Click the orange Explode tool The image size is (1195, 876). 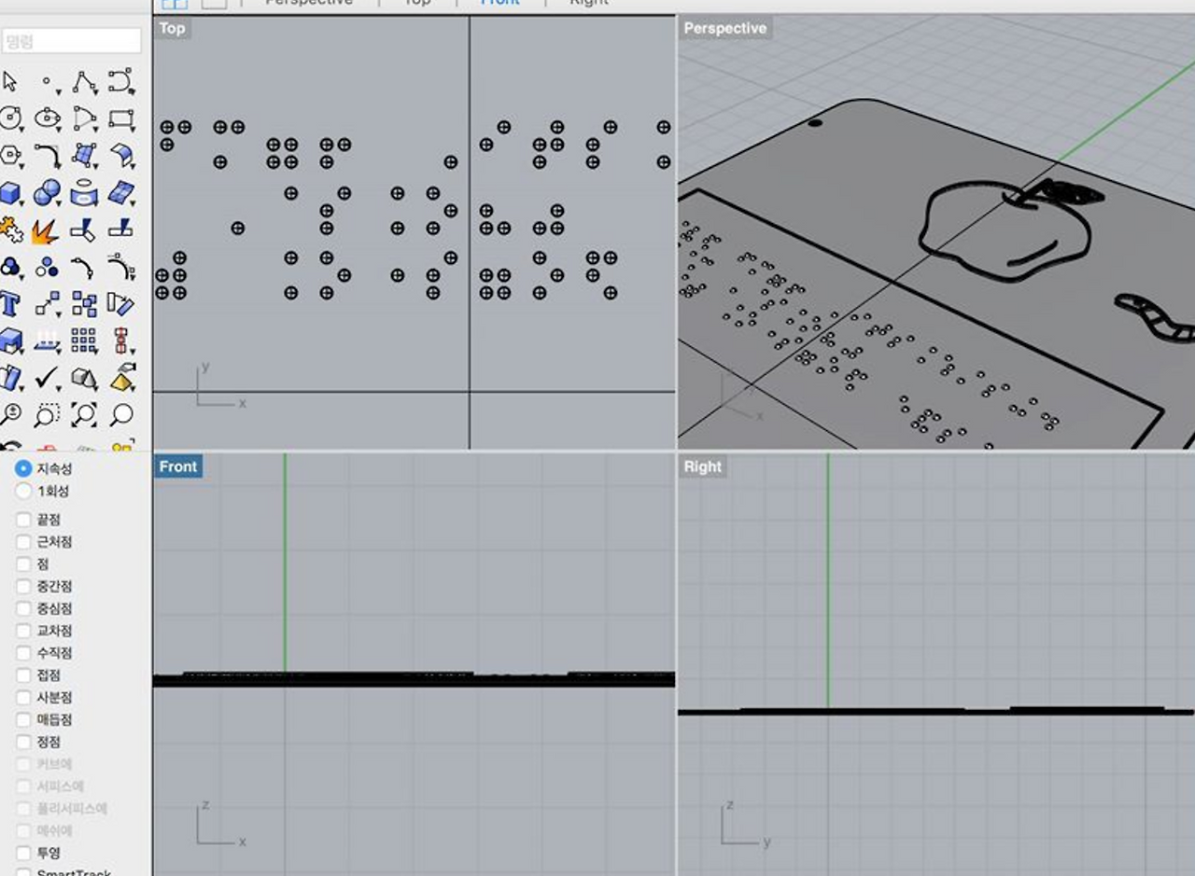[45, 229]
